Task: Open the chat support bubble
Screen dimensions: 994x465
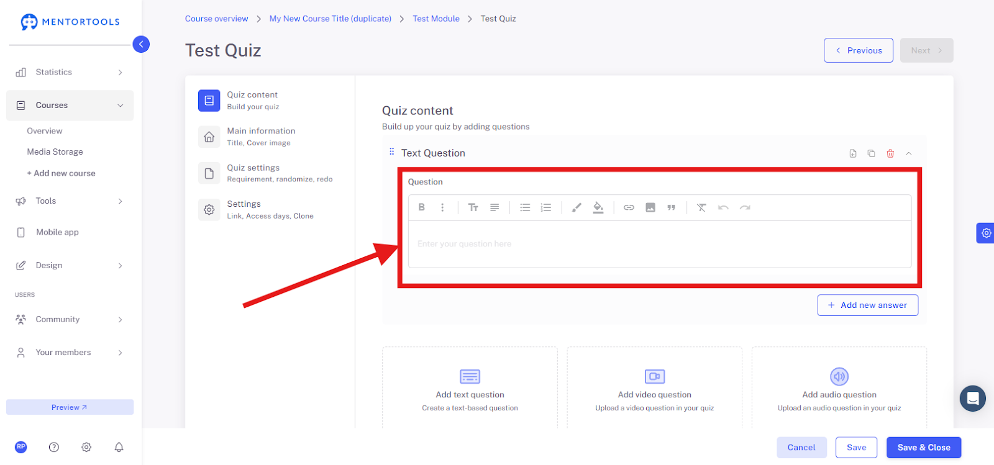Action: (x=972, y=399)
